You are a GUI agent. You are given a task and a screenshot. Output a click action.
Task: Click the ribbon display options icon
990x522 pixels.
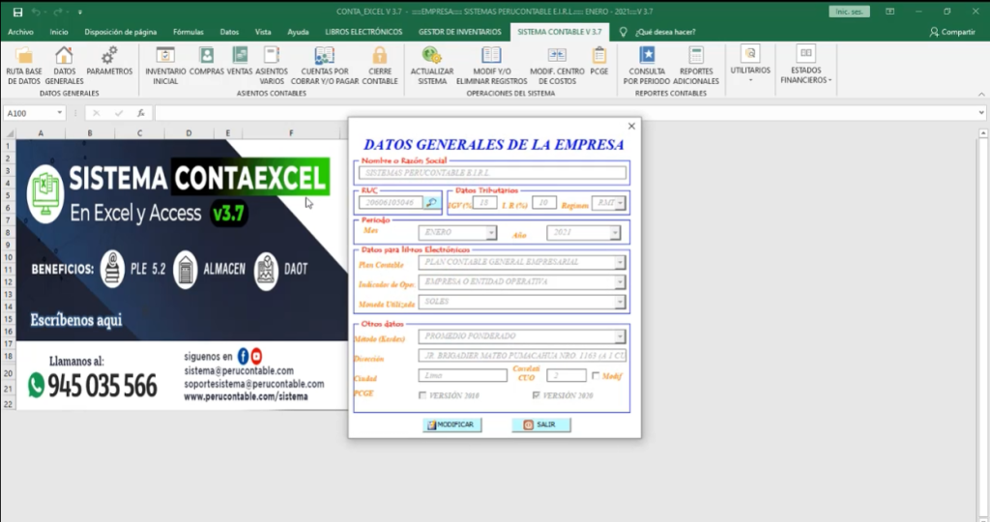click(889, 12)
